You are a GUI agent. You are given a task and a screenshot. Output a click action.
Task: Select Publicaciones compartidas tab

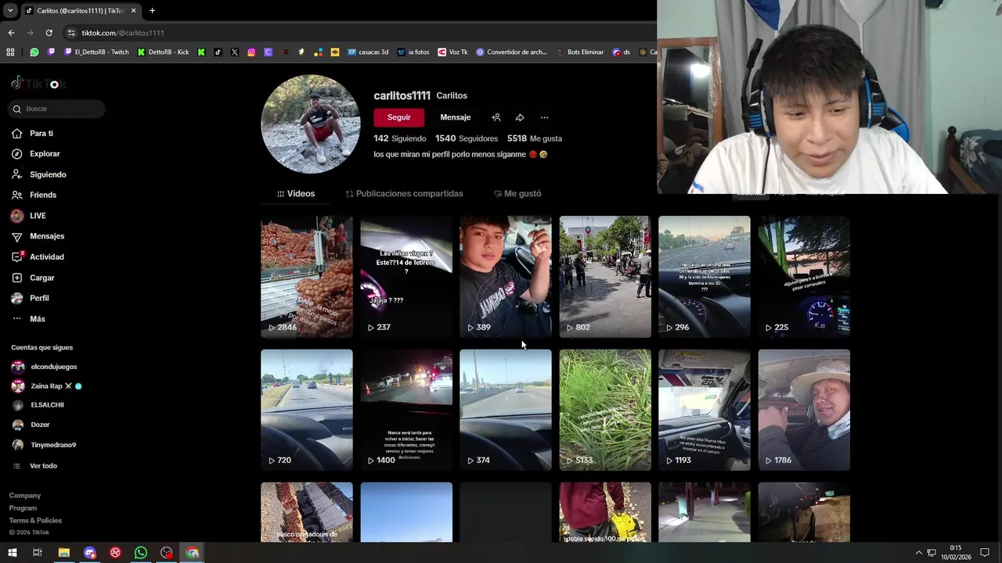click(404, 193)
